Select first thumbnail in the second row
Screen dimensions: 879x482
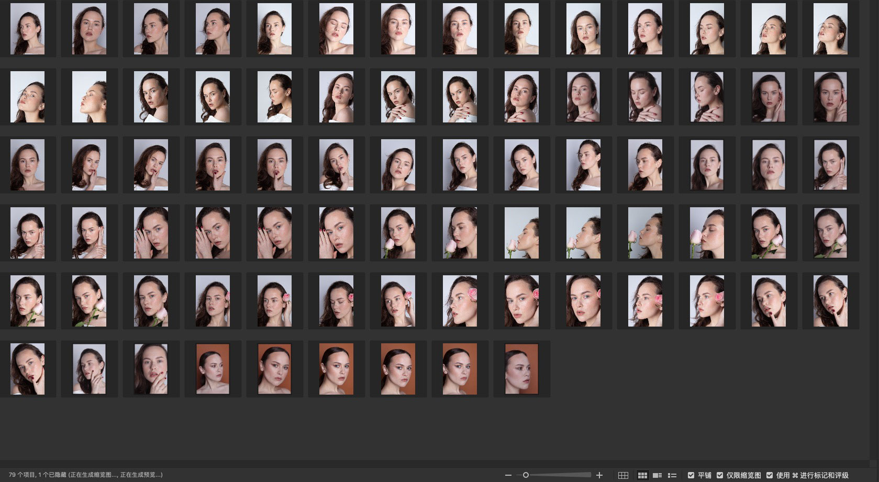tap(27, 97)
